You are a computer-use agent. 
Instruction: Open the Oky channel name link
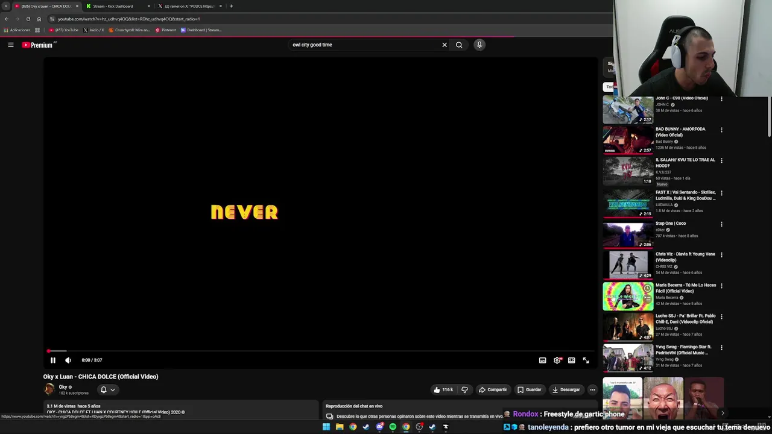pyautogui.click(x=63, y=387)
